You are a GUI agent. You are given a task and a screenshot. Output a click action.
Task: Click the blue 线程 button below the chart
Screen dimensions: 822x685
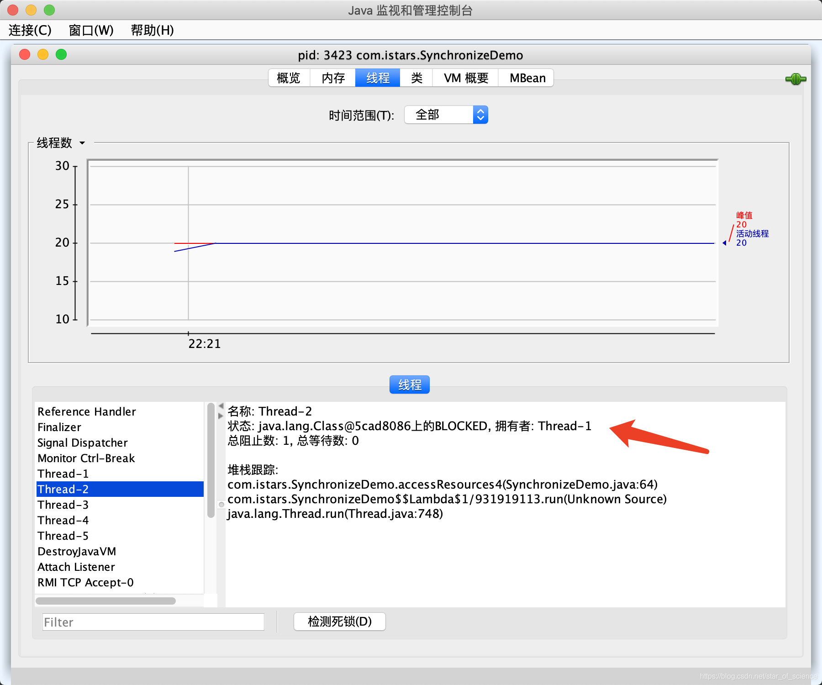coord(410,385)
